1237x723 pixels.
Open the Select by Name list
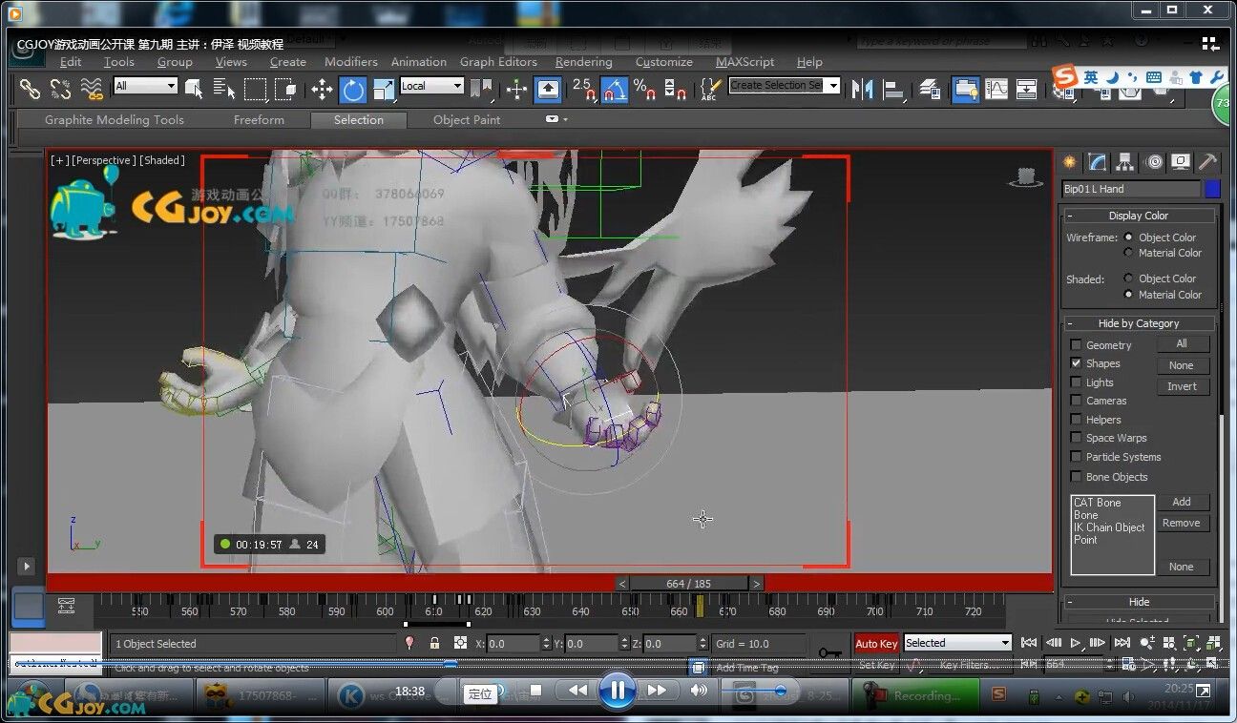(x=224, y=89)
